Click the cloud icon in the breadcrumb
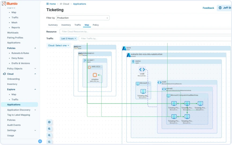232x145 pixels. pos(61,4)
